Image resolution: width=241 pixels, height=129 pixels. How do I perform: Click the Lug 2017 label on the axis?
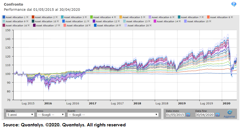tap(117, 103)
